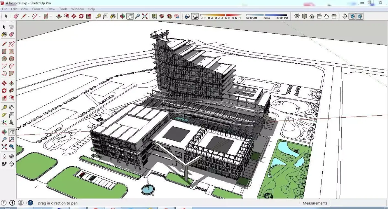Select the Look Around eye tool

[x=12, y=156]
